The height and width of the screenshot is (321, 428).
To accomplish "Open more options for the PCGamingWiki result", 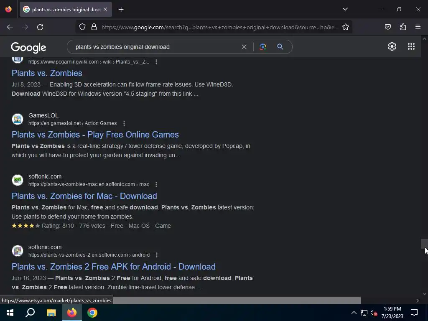I will tap(156, 62).
